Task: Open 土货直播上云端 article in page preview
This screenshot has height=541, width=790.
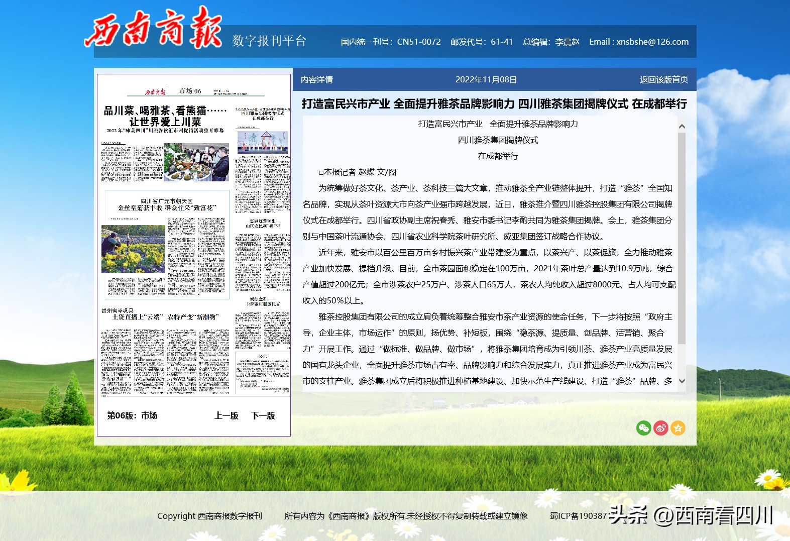Action: (x=166, y=317)
